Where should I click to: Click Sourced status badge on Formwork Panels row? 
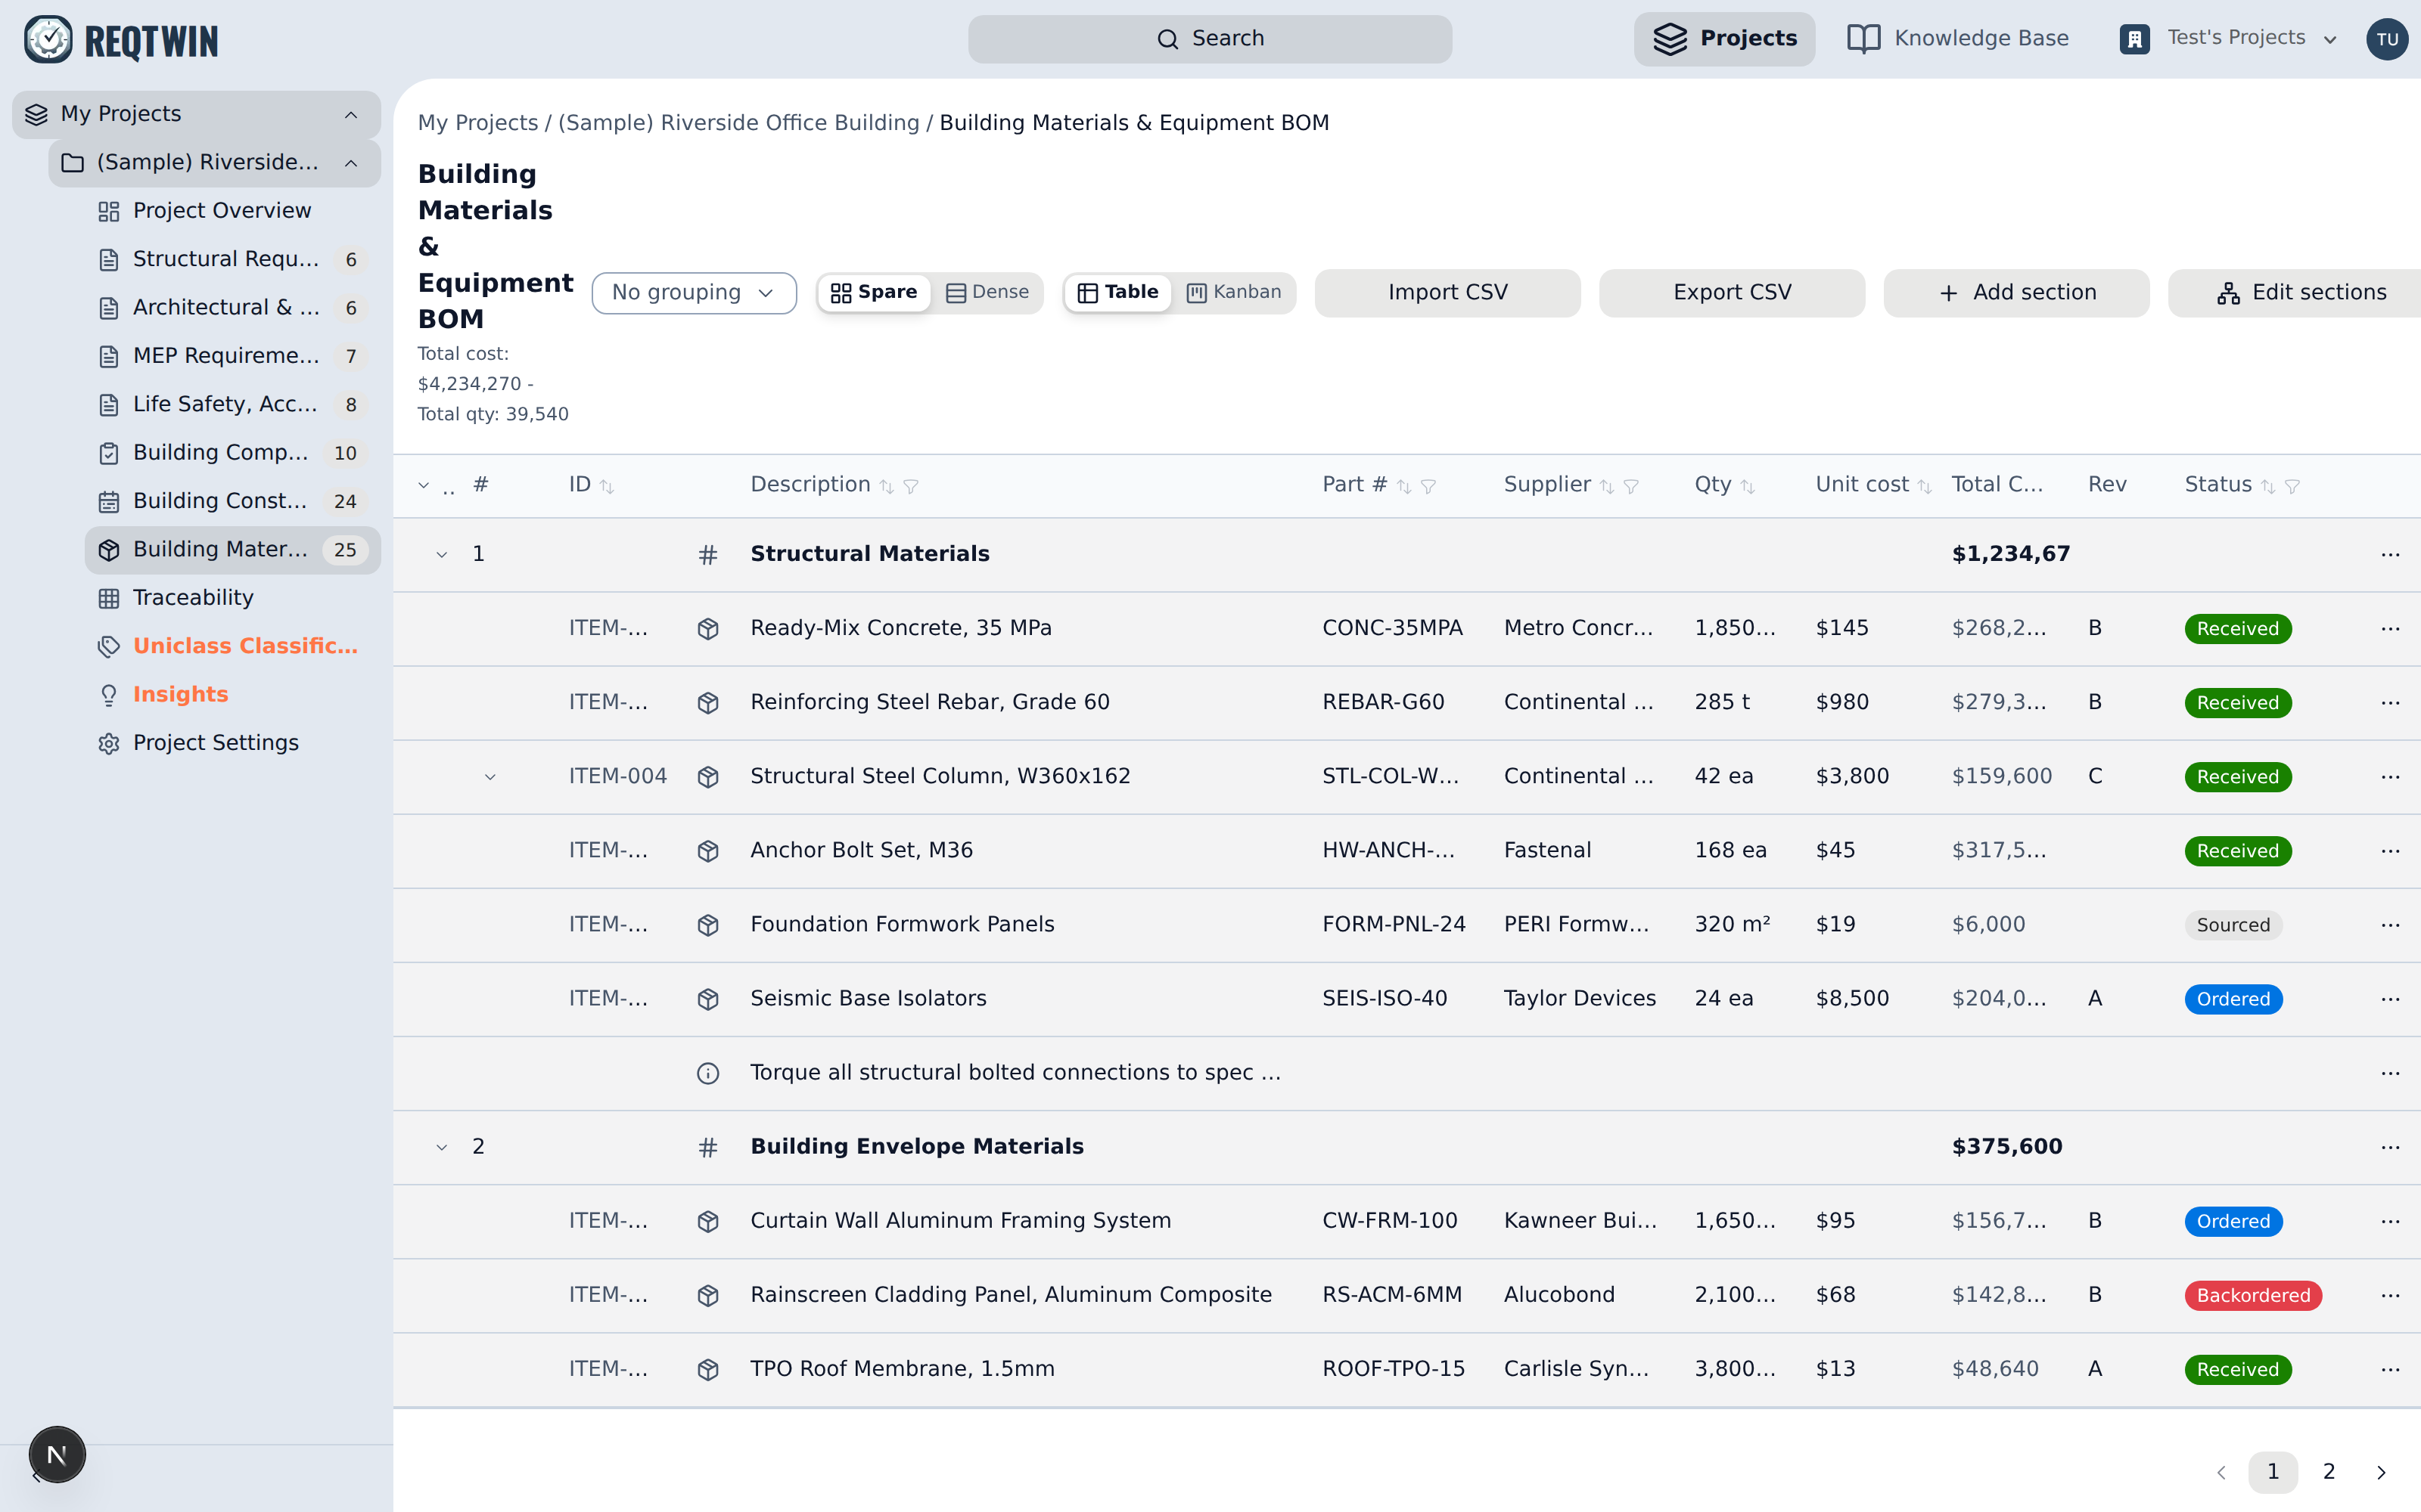2232,925
